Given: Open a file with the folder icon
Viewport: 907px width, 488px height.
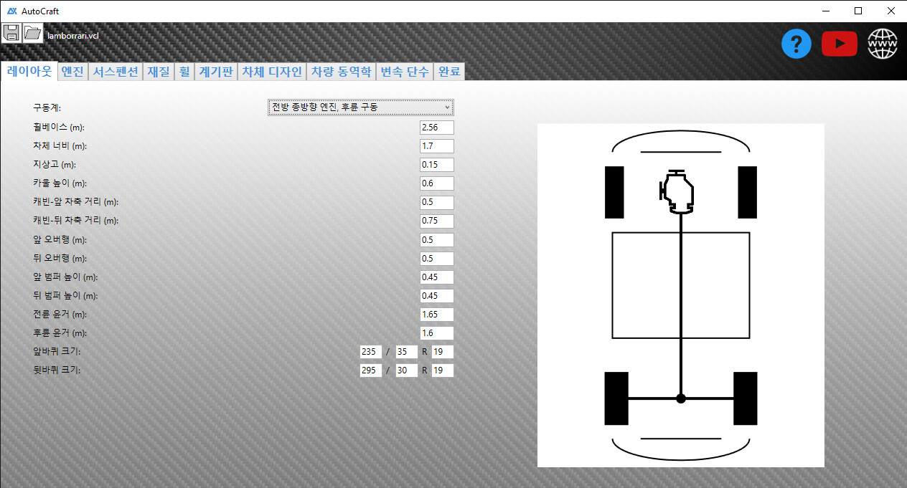Looking at the screenshot, I should click(x=33, y=32).
